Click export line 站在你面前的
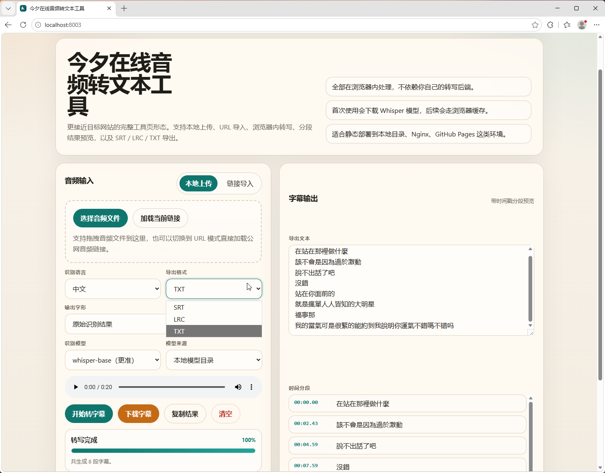 [x=315, y=294]
